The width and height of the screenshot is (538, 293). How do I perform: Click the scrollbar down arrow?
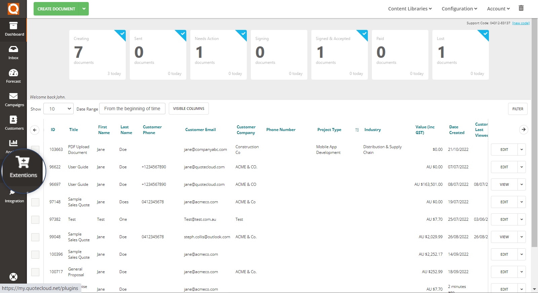point(535,289)
